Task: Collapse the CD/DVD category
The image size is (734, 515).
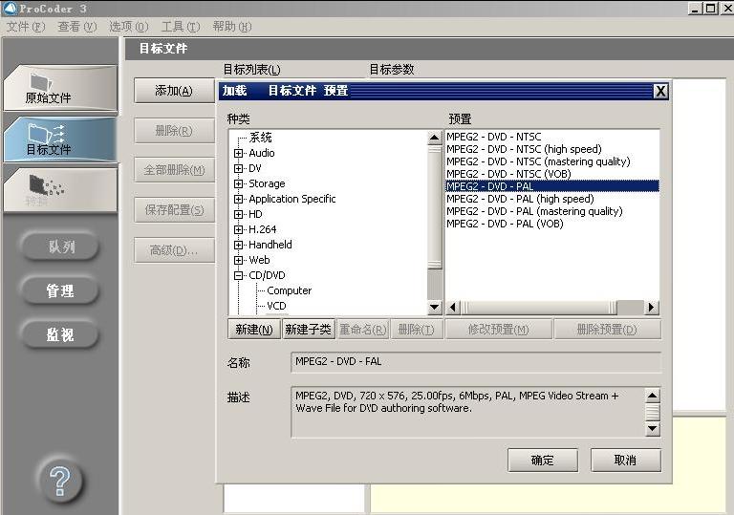Action: pyautogui.click(x=238, y=275)
